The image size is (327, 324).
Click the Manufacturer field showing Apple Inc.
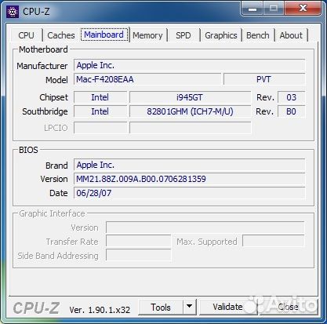click(190, 65)
